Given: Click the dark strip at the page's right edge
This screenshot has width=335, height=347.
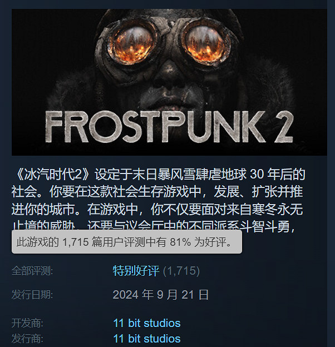Looking at the screenshot, I should click(x=331, y=173).
